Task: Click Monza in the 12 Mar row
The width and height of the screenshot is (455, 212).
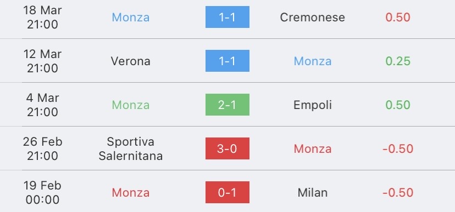Action: [x=313, y=61]
